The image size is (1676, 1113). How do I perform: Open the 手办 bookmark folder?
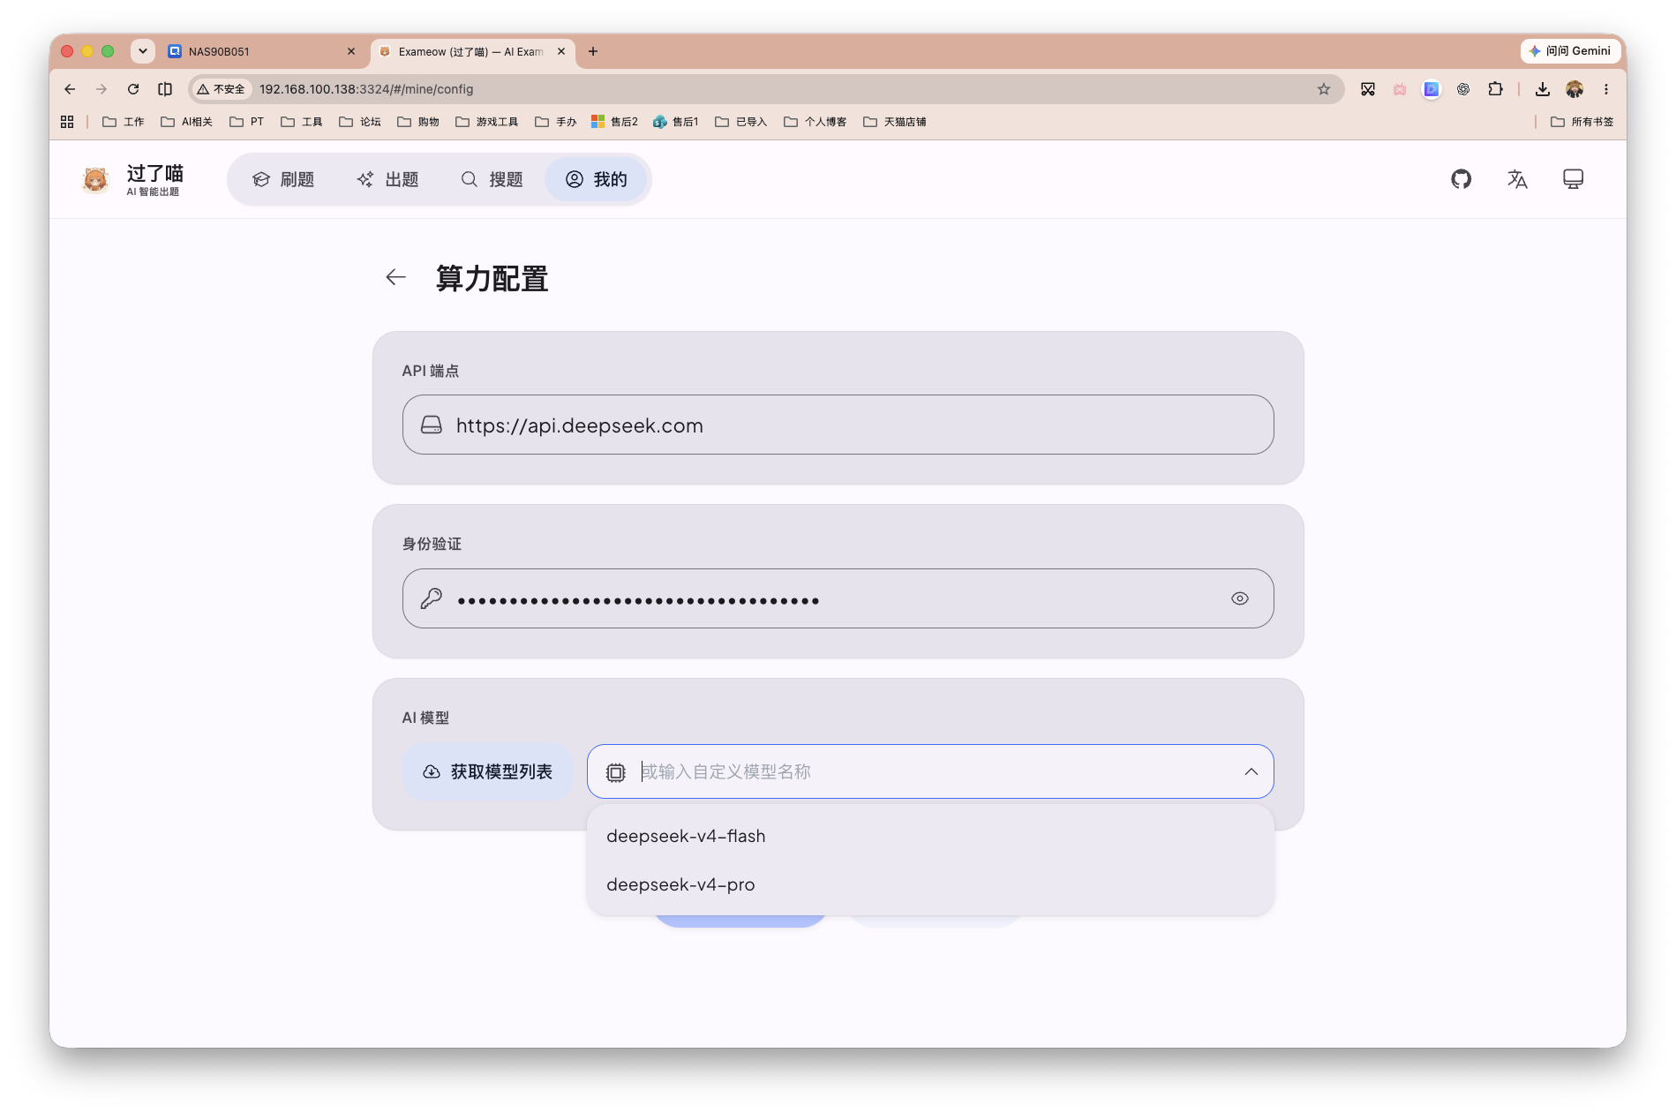(556, 122)
